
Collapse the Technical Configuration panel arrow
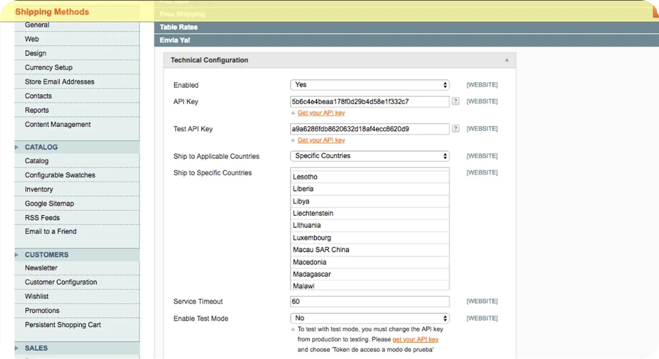pyautogui.click(x=507, y=60)
